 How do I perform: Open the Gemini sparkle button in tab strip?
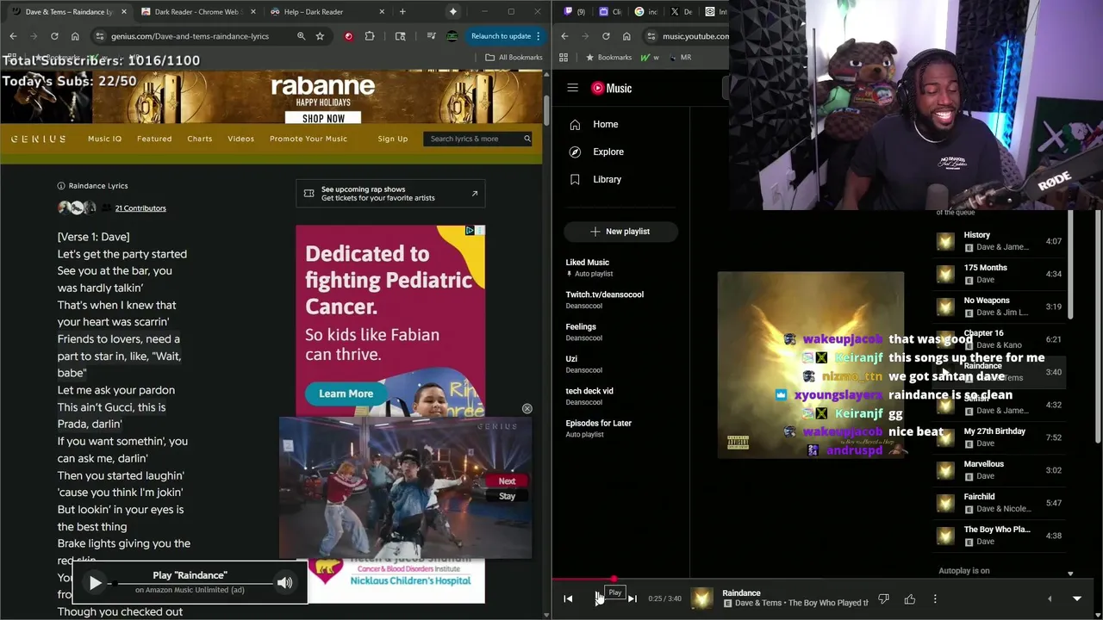453,12
